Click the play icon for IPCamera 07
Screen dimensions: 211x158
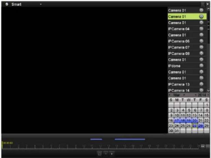tap(201, 47)
